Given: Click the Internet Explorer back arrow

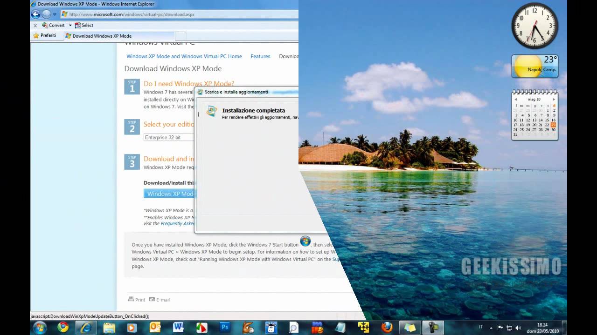Looking at the screenshot, I should pos(35,14).
